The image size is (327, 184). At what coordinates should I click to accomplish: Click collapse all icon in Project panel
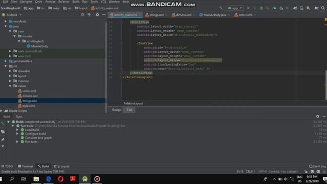[x=89, y=15]
